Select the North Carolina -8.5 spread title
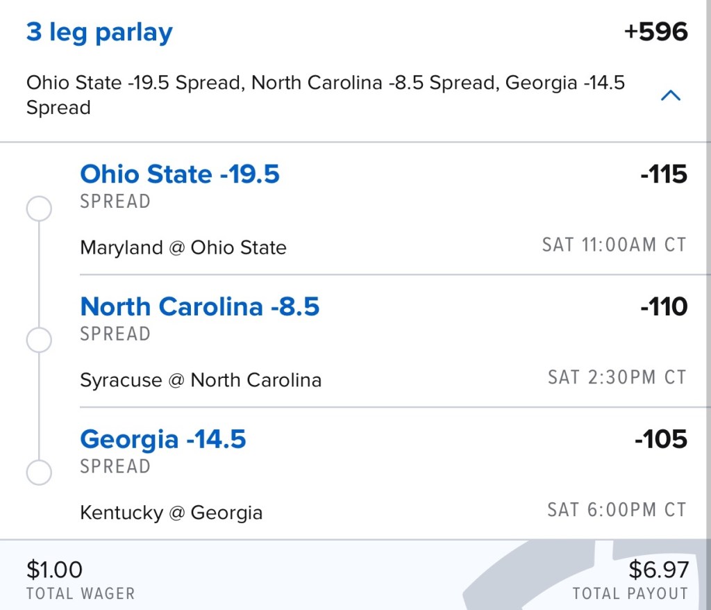Screen dimensions: 711x610 [200, 306]
